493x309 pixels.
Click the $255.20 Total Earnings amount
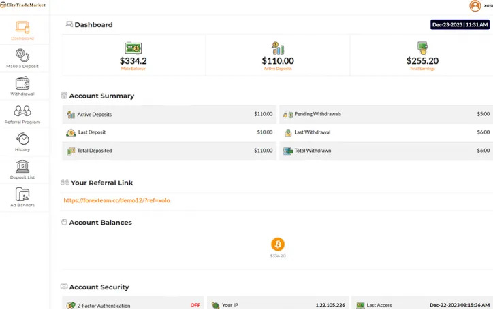[x=422, y=61]
